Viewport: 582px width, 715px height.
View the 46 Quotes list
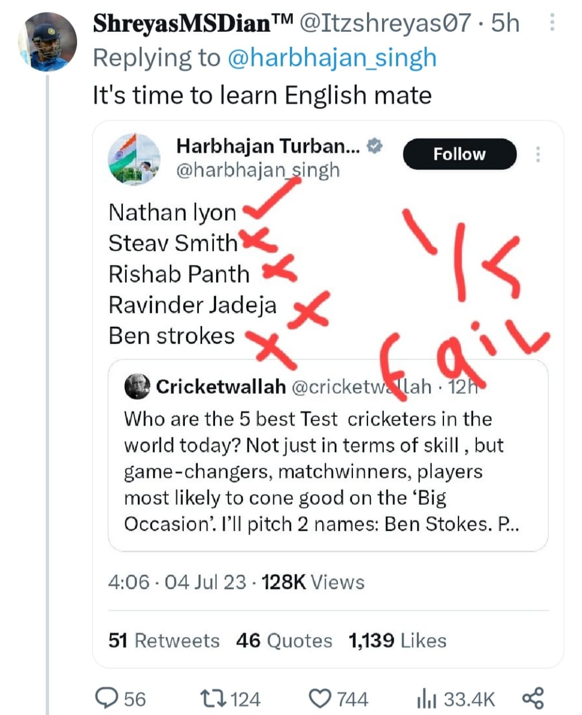point(284,640)
